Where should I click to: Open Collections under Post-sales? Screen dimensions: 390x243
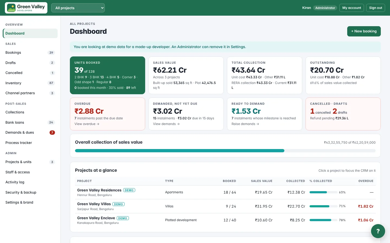30,112
